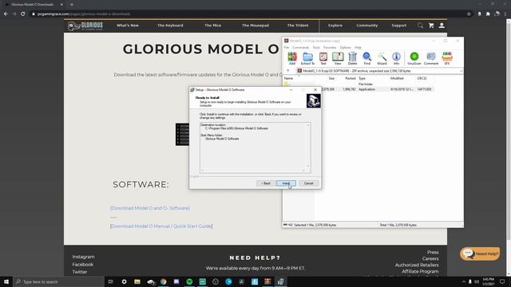Reload the page in Chrome
The width and height of the screenshot is (511, 287).
tap(23, 14)
